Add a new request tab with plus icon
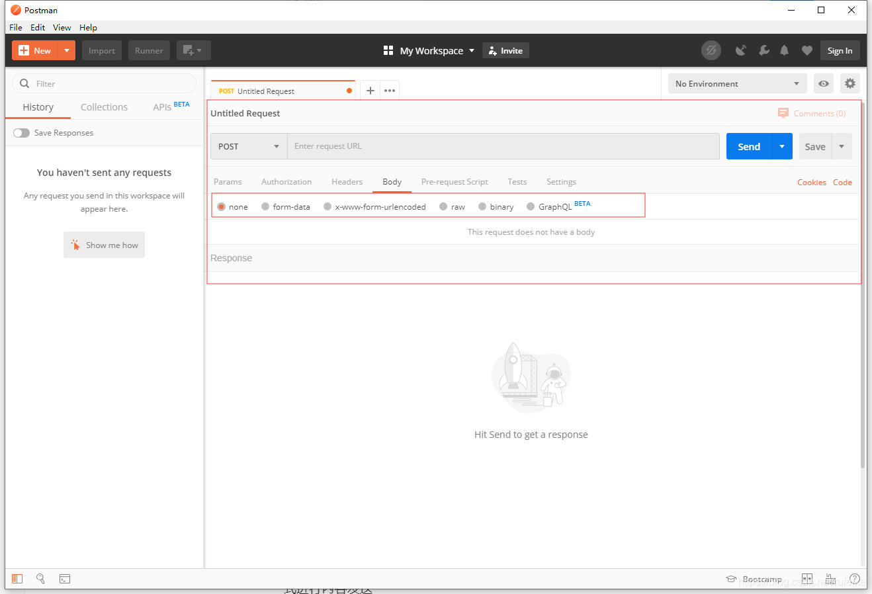This screenshot has width=872, height=594. (371, 91)
